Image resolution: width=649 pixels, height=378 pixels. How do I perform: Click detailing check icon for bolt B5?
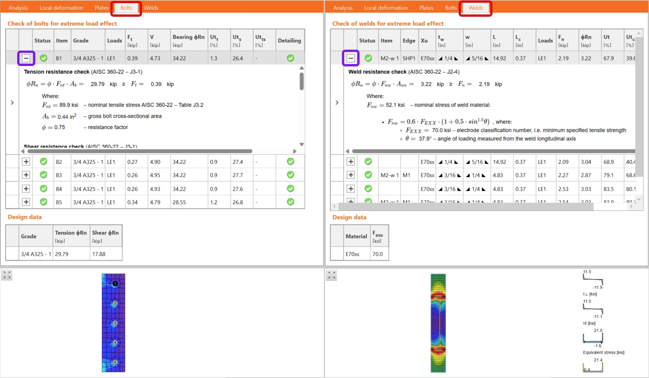pyautogui.click(x=290, y=202)
